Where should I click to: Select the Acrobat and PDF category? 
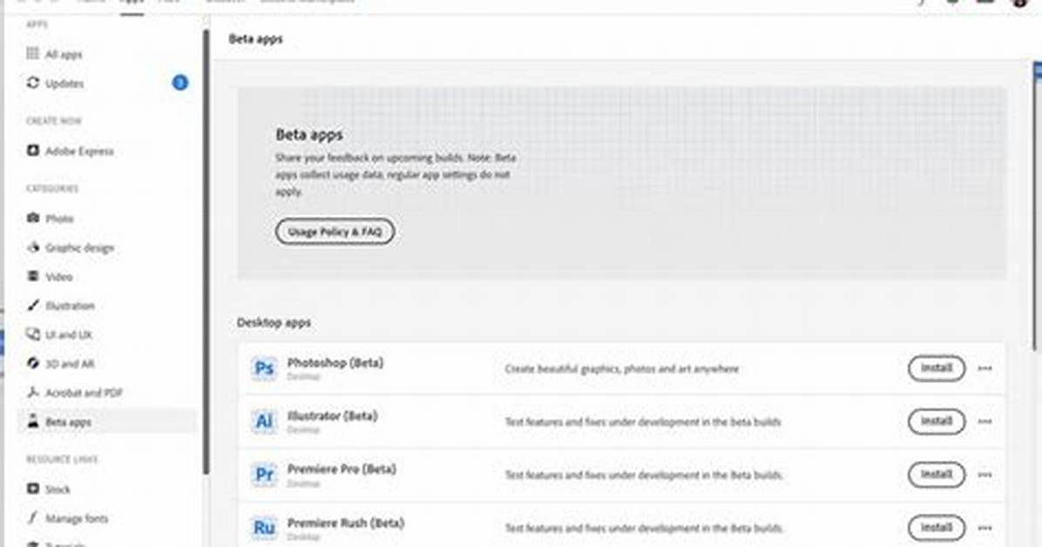74,393
